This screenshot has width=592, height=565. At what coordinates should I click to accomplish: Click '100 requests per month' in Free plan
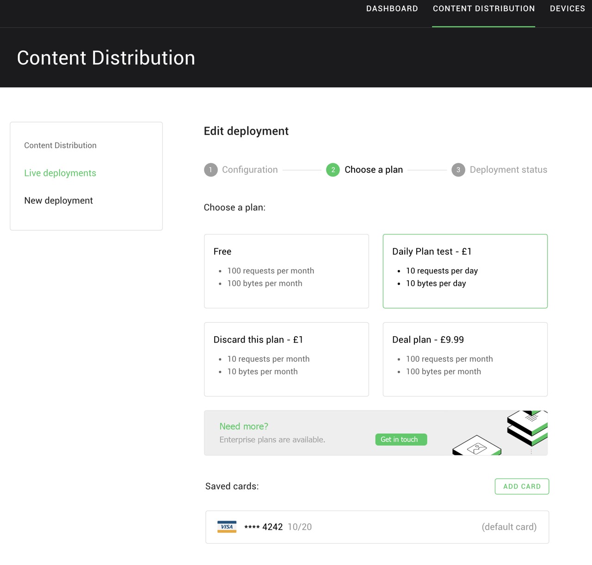click(x=271, y=270)
